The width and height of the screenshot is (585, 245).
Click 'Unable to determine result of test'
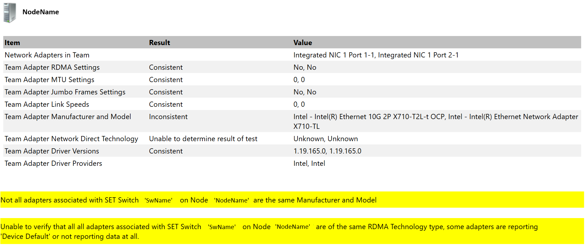pyautogui.click(x=203, y=139)
